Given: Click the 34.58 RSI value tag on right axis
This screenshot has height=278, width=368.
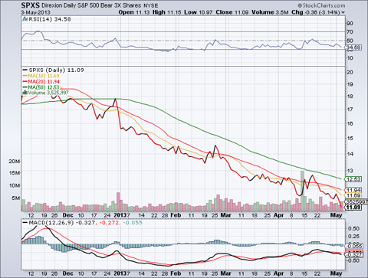Looking at the screenshot, I should [353, 47].
